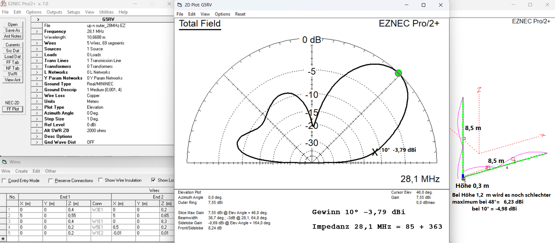Click the Save As button
Screen dimensions: 555x243
point(12,31)
